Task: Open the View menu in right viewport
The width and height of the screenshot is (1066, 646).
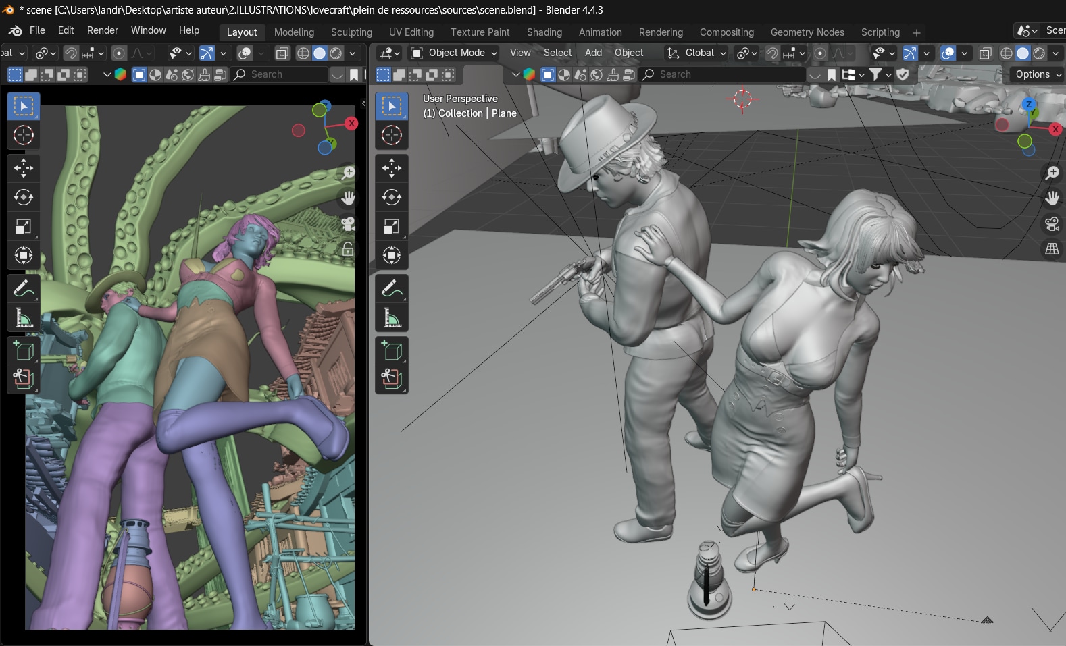Action: [520, 53]
